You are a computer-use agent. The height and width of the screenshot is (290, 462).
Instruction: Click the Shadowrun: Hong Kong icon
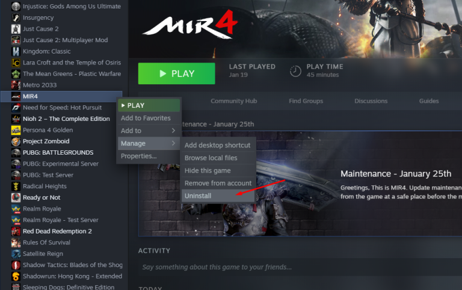click(x=16, y=276)
